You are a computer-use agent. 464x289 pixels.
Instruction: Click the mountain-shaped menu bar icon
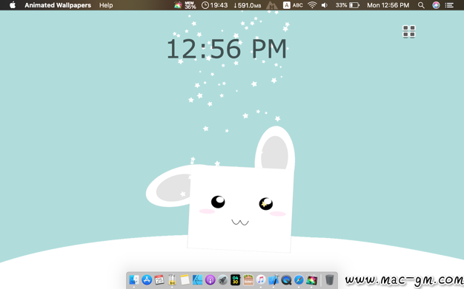271,5
